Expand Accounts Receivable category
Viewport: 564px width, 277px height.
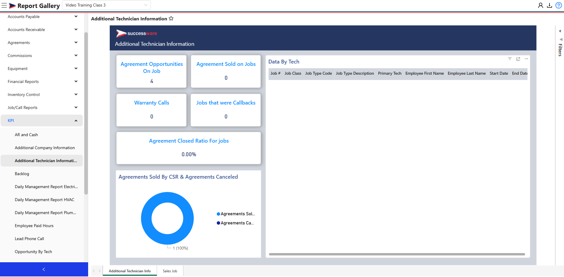[x=42, y=30]
